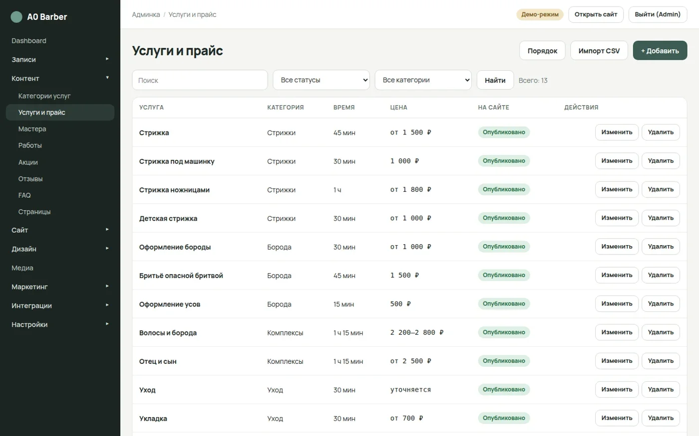
Task: Add a new service with + Добавить
Action: click(x=660, y=51)
